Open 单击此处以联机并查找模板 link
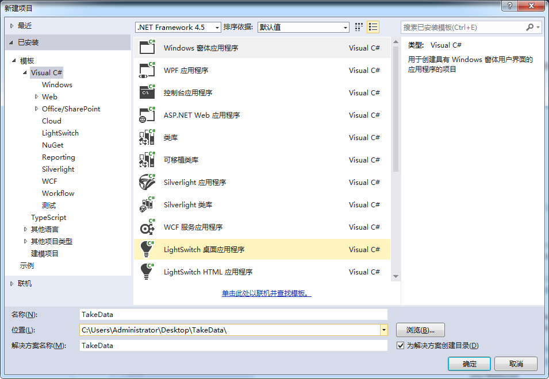Screen dimensions: 549x379 click(266, 293)
